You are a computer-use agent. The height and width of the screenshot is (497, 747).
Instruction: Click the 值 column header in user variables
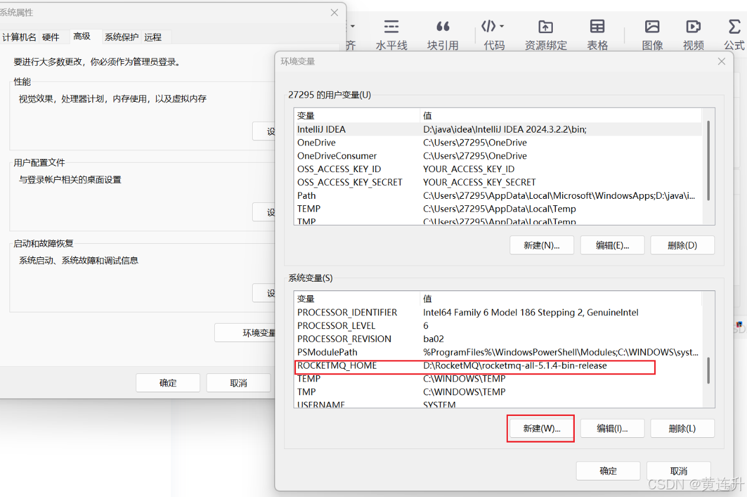(x=561, y=115)
